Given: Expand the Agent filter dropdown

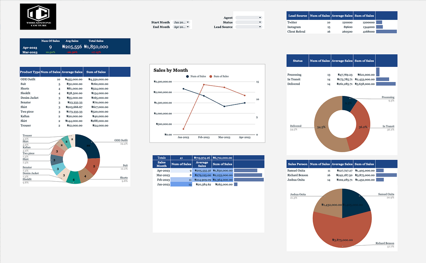Looking at the screenshot, I should (x=250, y=17).
